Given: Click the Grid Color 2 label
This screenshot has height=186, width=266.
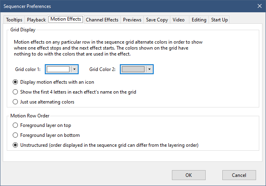Looking at the screenshot, I should coord(102,69).
